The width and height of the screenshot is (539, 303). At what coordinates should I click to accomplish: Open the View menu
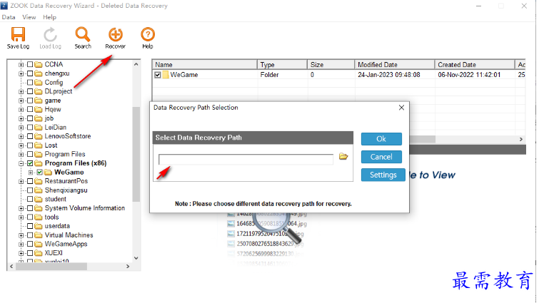point(29,17)
